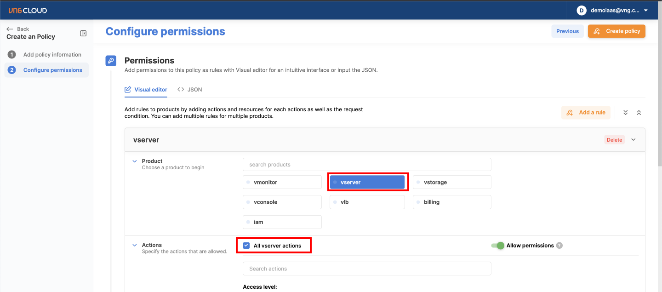The height and width of the screenshot is (292, 662).
Task: Click the page vertical scrollbar
Action: click(x=659, y=92)
